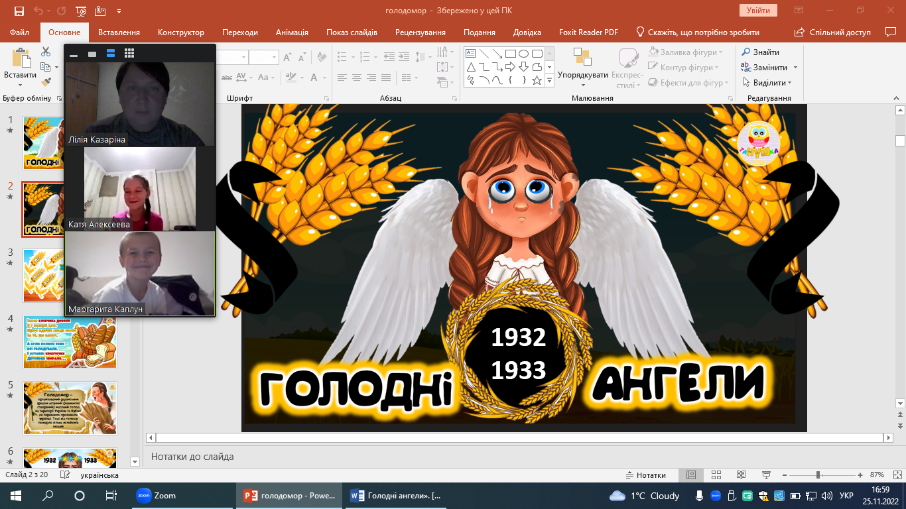Viewport: 906px width, 509px height.
Task: Switch Zoom panel to single video view
Action: point(92,54)
